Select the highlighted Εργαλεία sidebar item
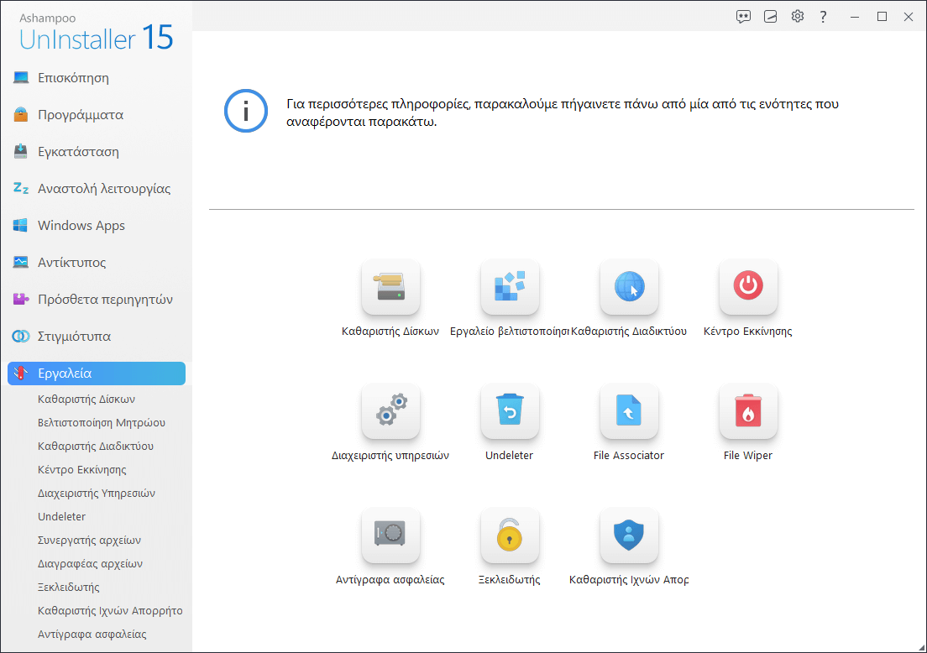The image size is (927, 653). point(97,374)
